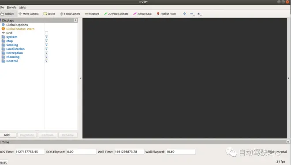Expand right side panel splitter arrow
Viewport: 291px width, 165px height.
coord(289,78)
